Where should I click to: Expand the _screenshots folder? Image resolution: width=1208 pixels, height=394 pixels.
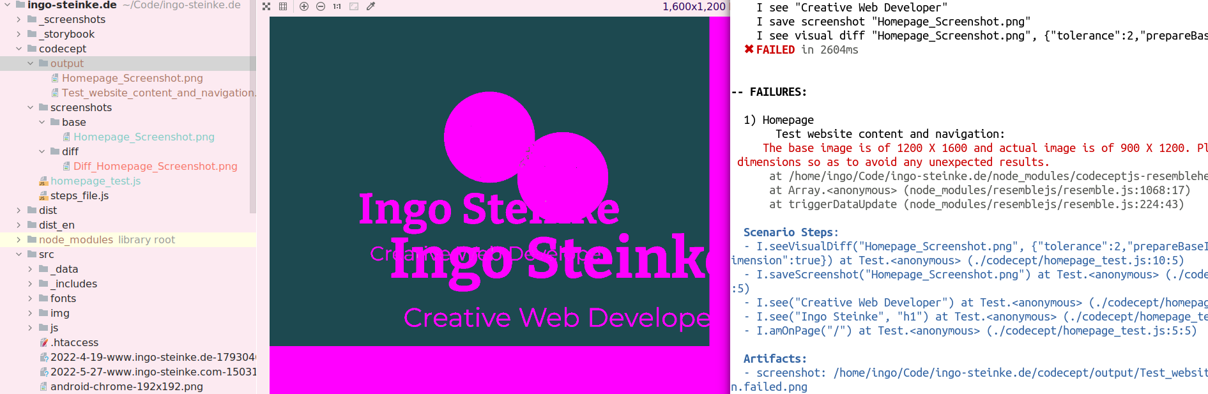19,19
